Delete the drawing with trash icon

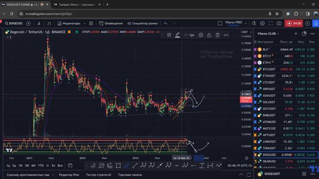(217, 35)
